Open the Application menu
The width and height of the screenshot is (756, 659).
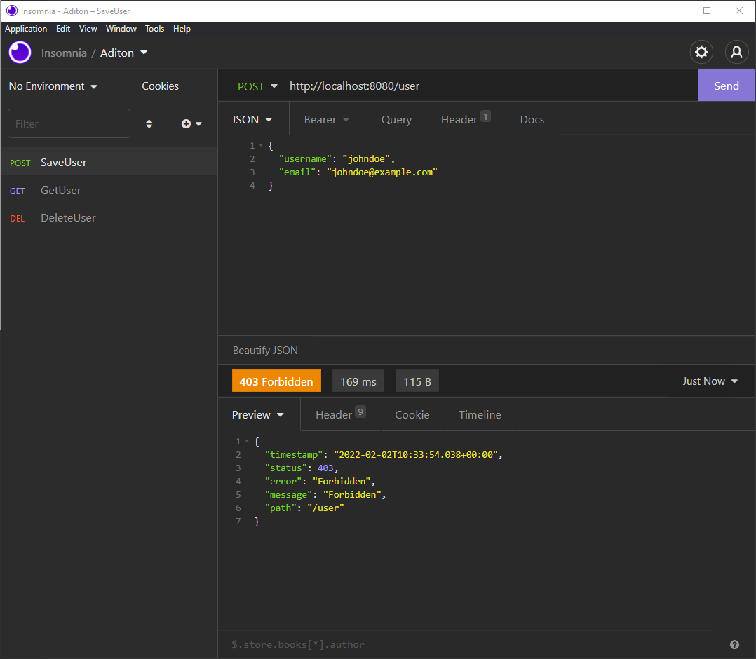(26, 29)
